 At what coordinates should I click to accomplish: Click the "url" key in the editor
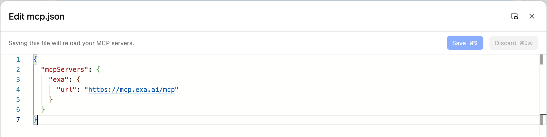(66, 90)
